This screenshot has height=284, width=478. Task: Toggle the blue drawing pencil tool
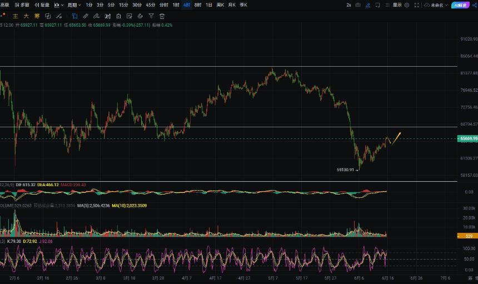[x=368, y=5]
